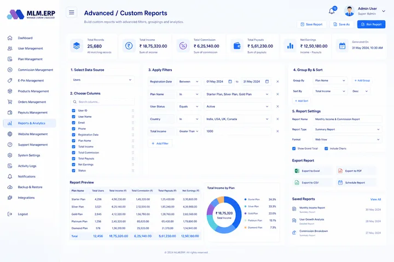Click the Search columns input field
This screenshot has height=262, width=394.
pyautogui.click(x=102, y=102)
